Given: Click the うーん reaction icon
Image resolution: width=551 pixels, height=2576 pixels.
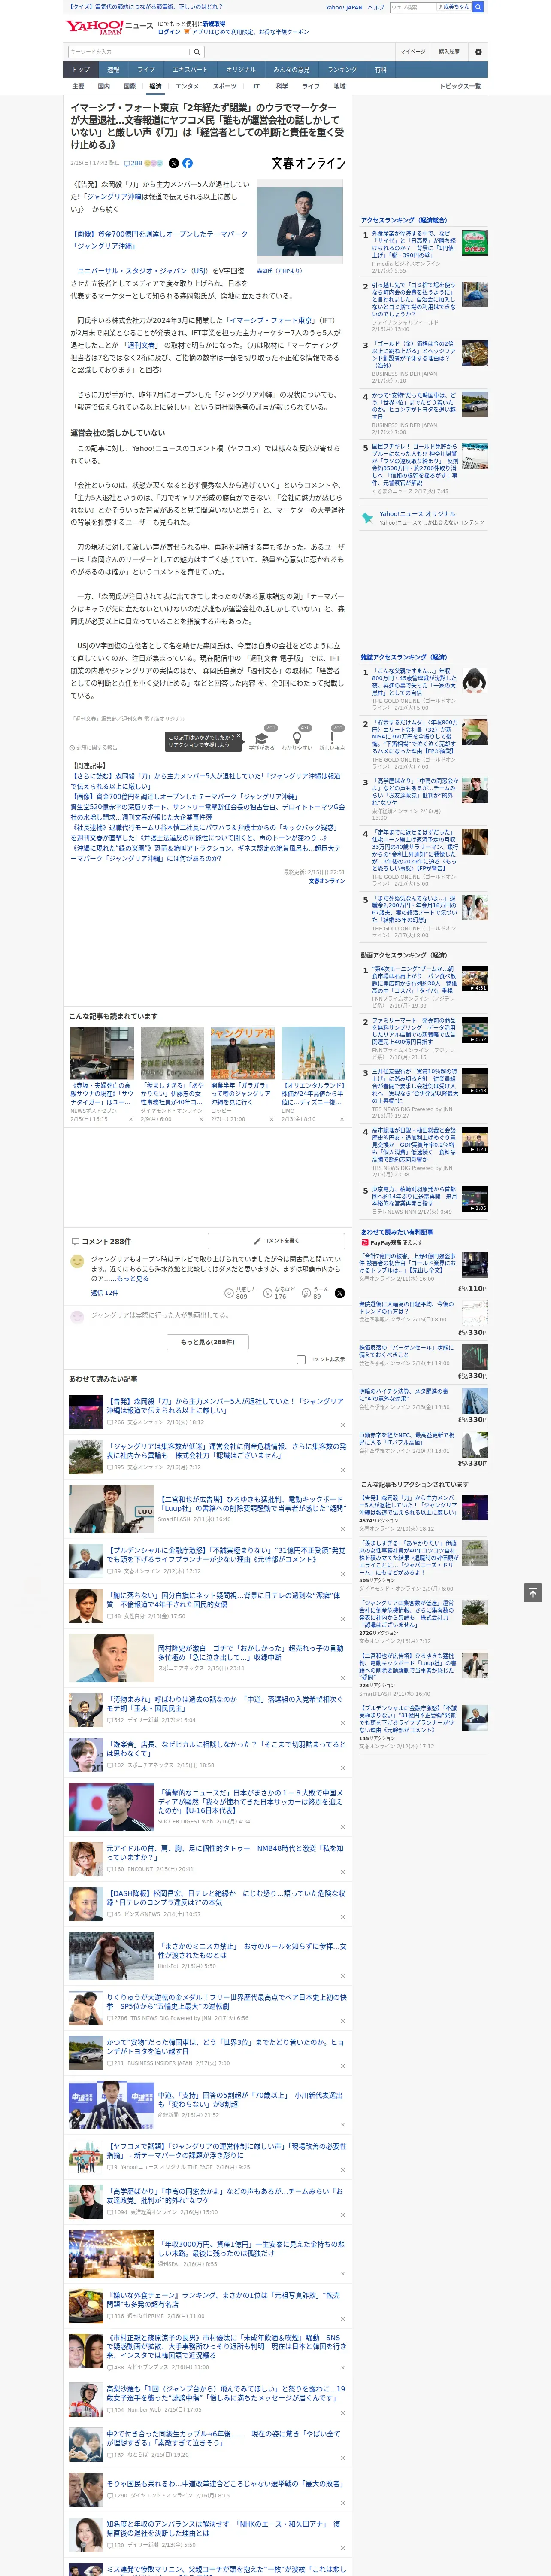Looking at the screenshot, I should tap(306, 1293).
